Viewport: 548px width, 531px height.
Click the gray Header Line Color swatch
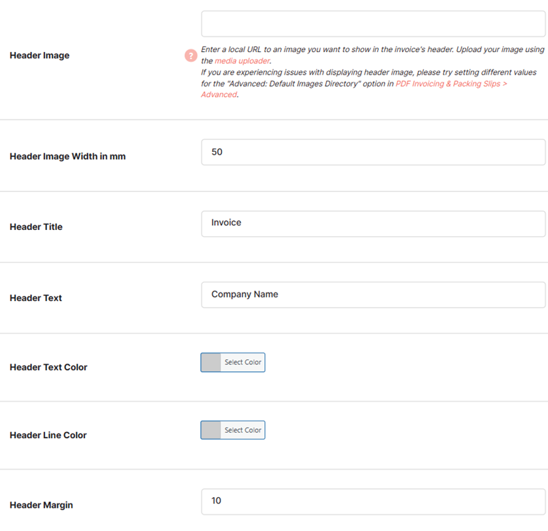[211, 430]
